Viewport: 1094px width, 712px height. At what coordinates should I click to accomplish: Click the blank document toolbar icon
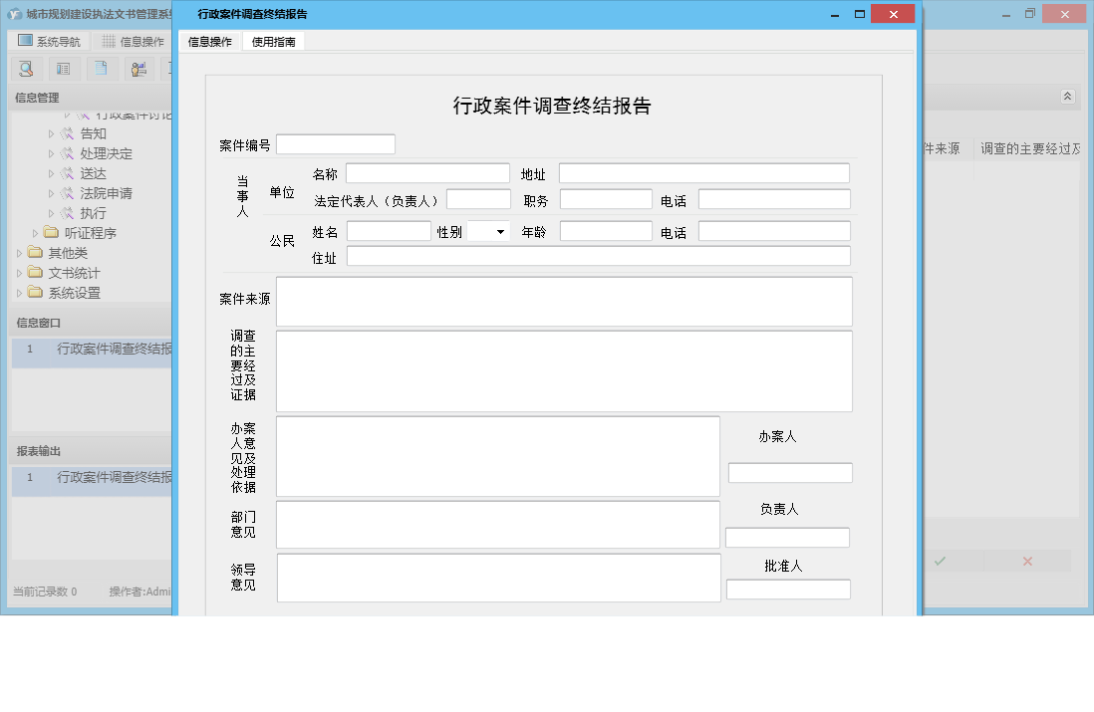(101, 69)
